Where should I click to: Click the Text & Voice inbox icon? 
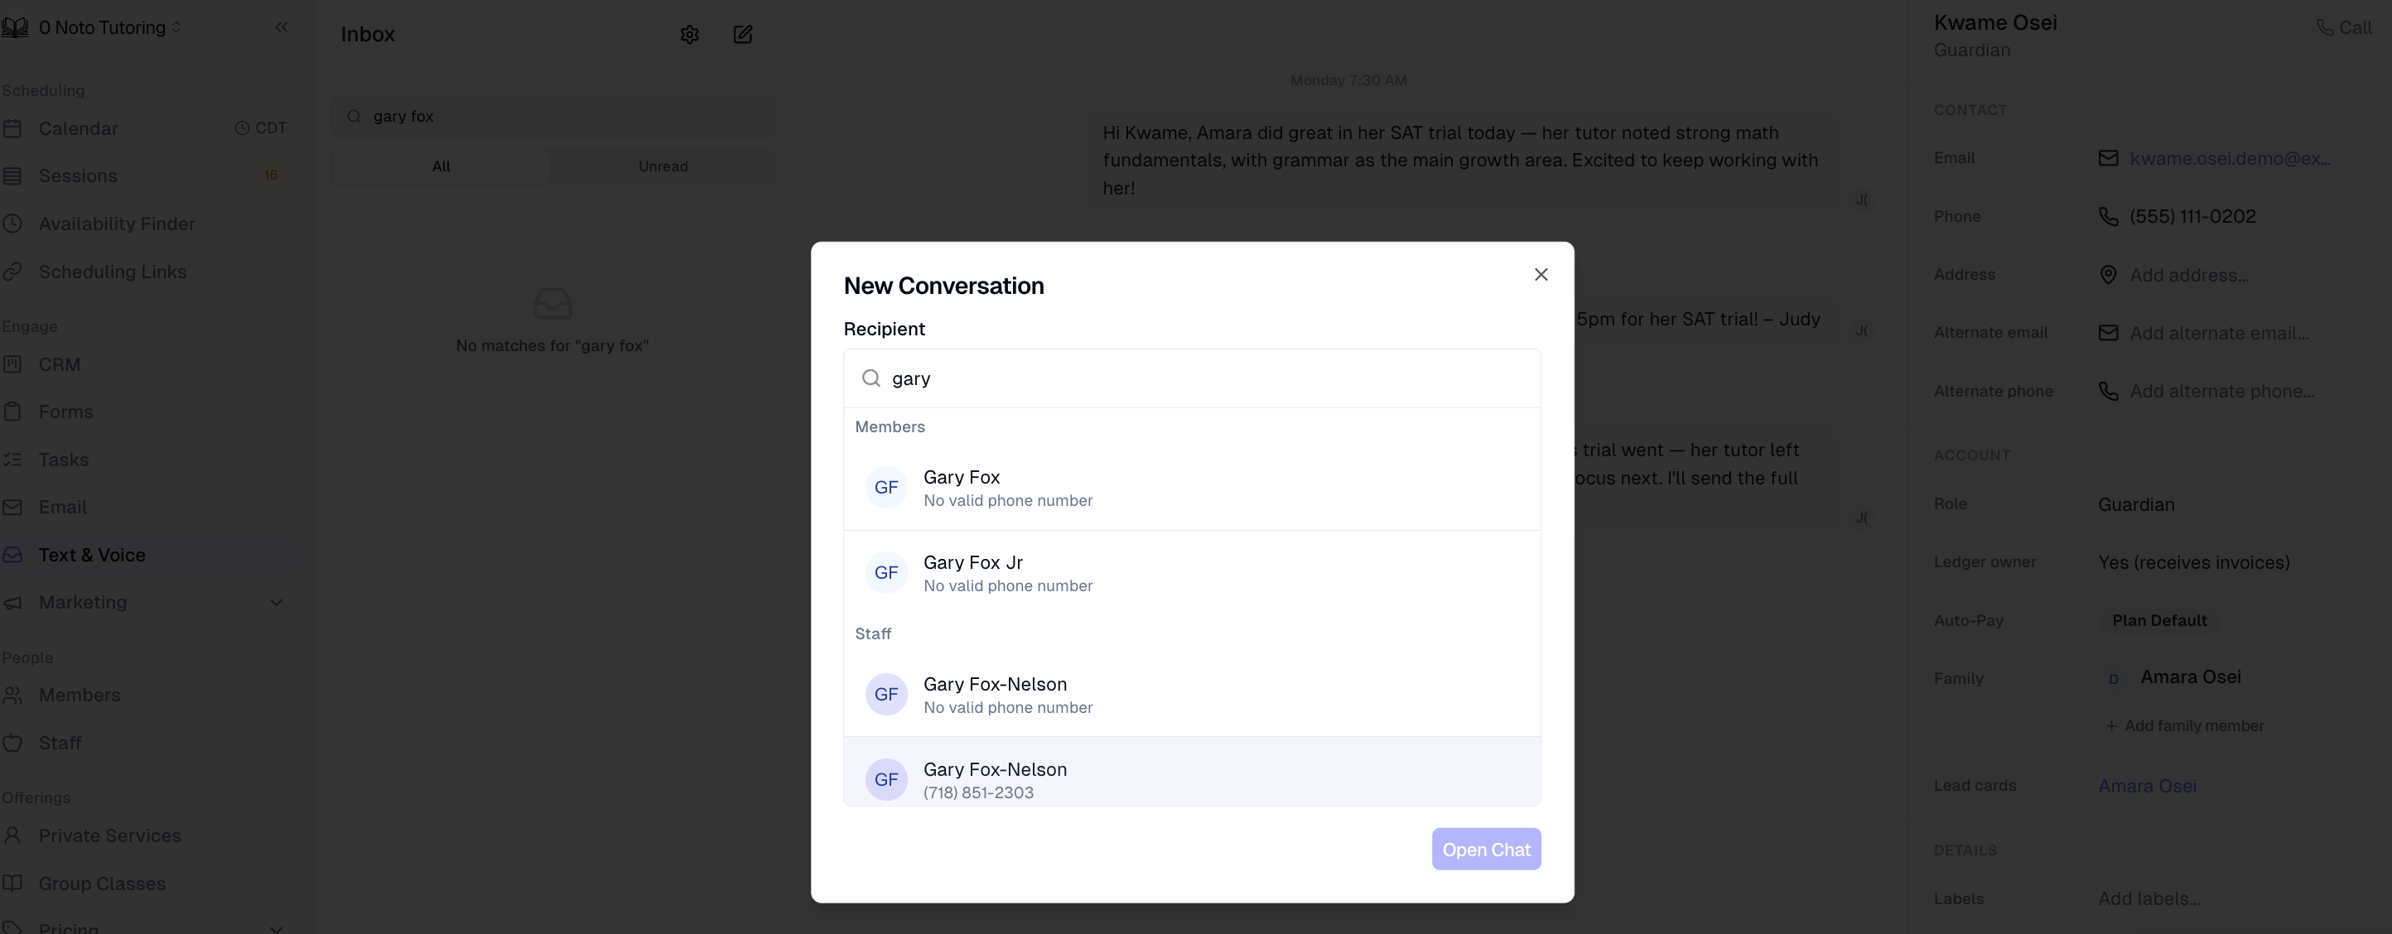click(12, 556)
